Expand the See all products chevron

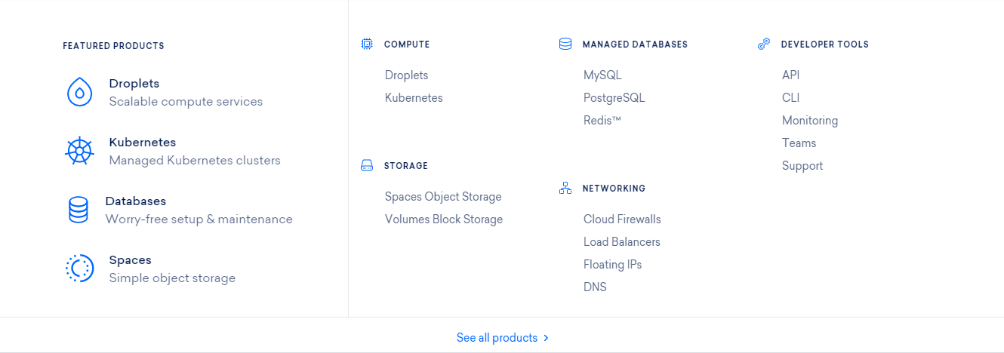tap(546, 338)
